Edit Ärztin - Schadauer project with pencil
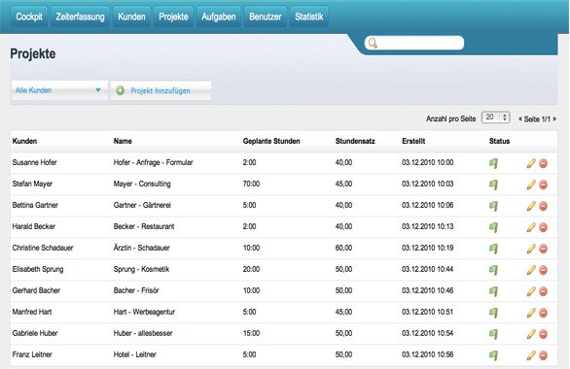The image size is (570, 369). [531, 249]
